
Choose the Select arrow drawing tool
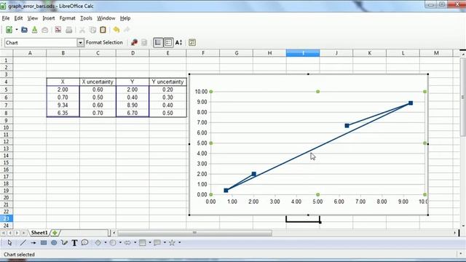point(9,242)
